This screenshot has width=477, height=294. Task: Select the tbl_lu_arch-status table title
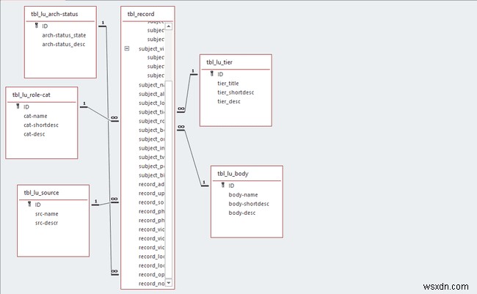pos(54,14)
